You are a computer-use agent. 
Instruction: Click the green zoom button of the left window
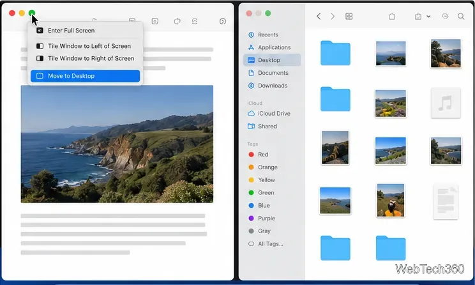(x=32, y=13)
